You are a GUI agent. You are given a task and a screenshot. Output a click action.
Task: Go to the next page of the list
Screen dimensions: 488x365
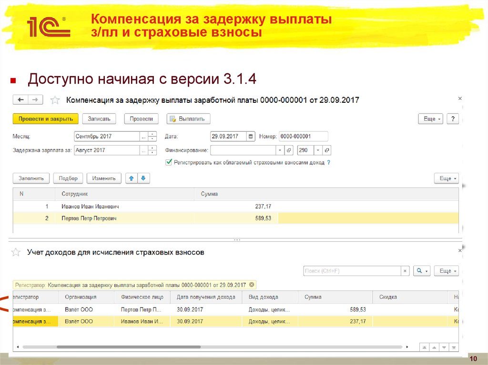pyautogui.click(x=444, y=347)
